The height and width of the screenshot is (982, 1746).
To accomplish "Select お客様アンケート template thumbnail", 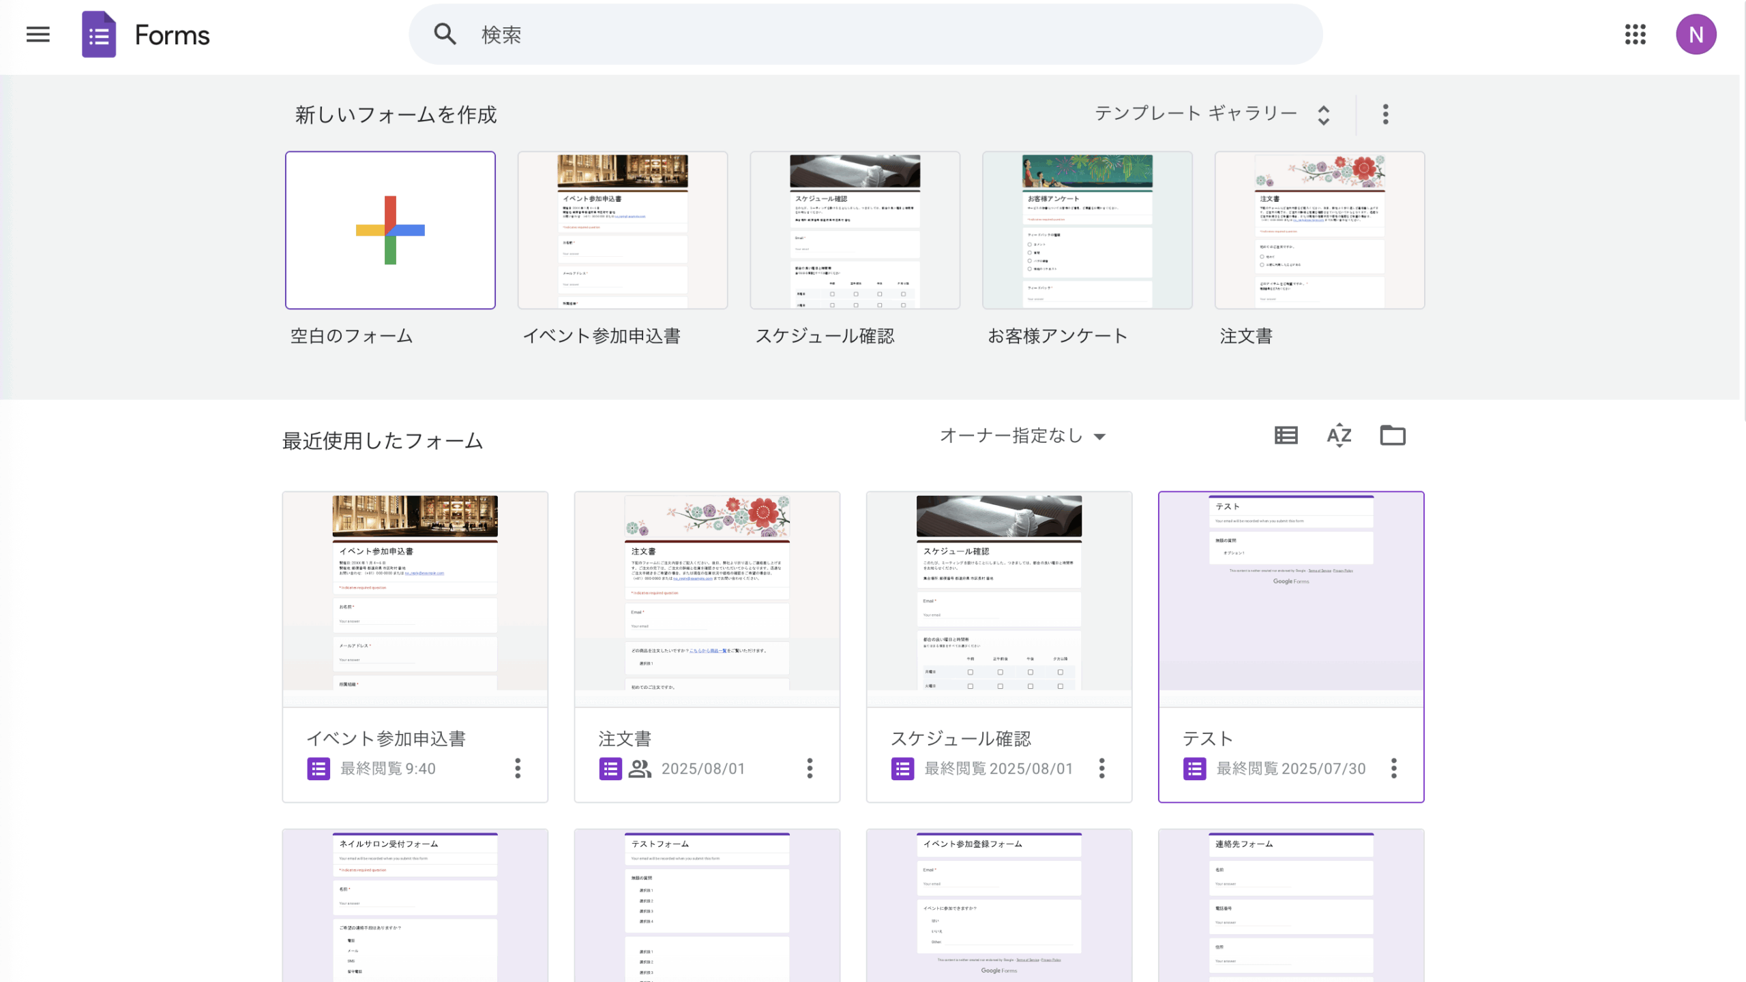I will [1087, 230].
